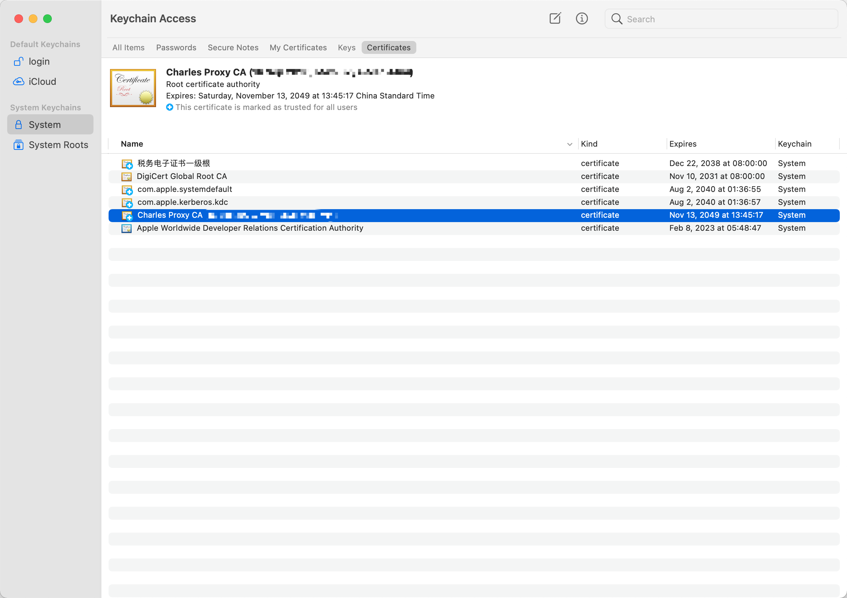This screenshot has width=847, height=598.
Task: Click Keychain cell of com.apple.kerberos.kdc row
Action: tap(792, 202)
